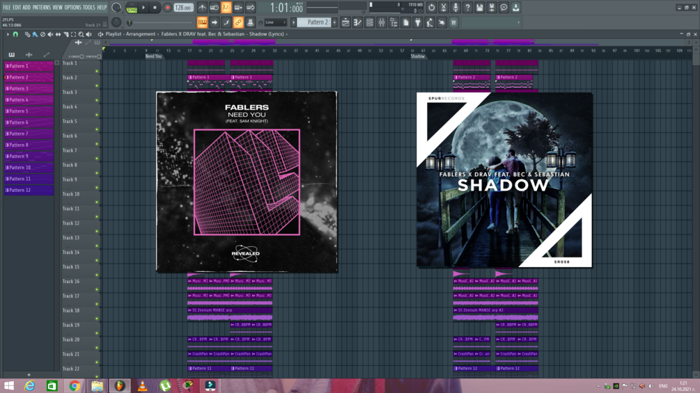Open the TOOLS menu

point(89,8)
